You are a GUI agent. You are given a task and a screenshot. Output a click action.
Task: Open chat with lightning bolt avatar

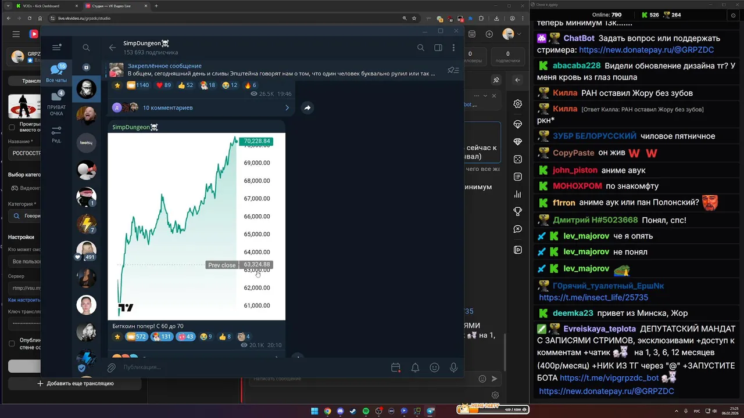tap(86, 224)
